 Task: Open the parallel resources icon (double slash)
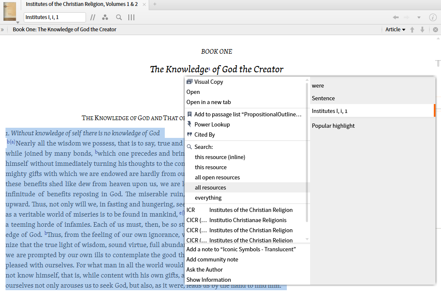(x=92, y=17)
